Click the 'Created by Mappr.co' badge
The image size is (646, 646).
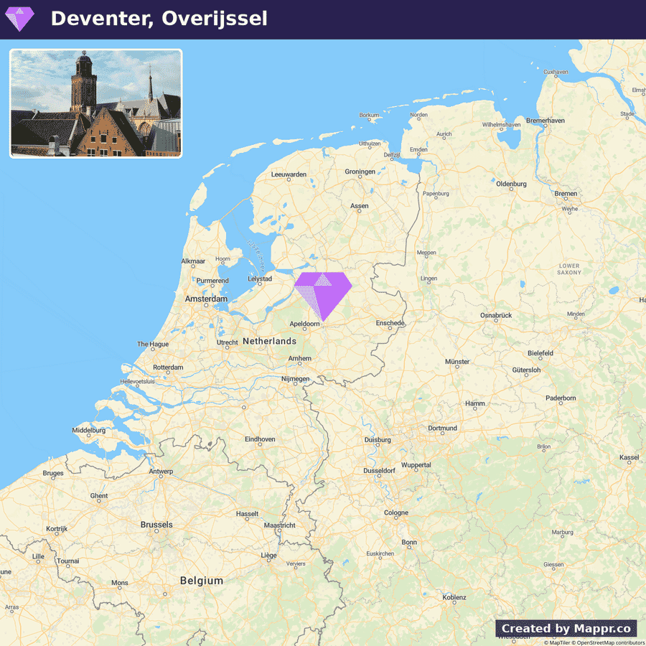[566, 628]
